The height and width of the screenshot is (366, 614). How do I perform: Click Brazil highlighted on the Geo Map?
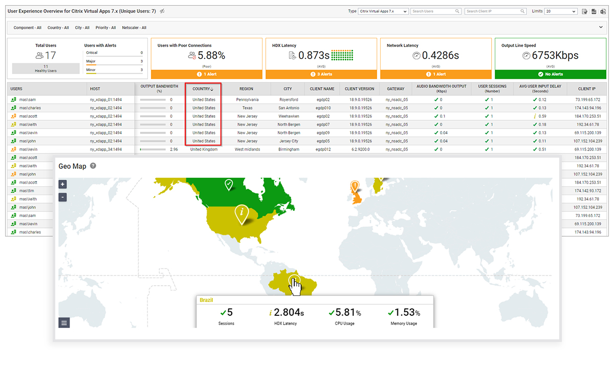[x=294, y=283]
